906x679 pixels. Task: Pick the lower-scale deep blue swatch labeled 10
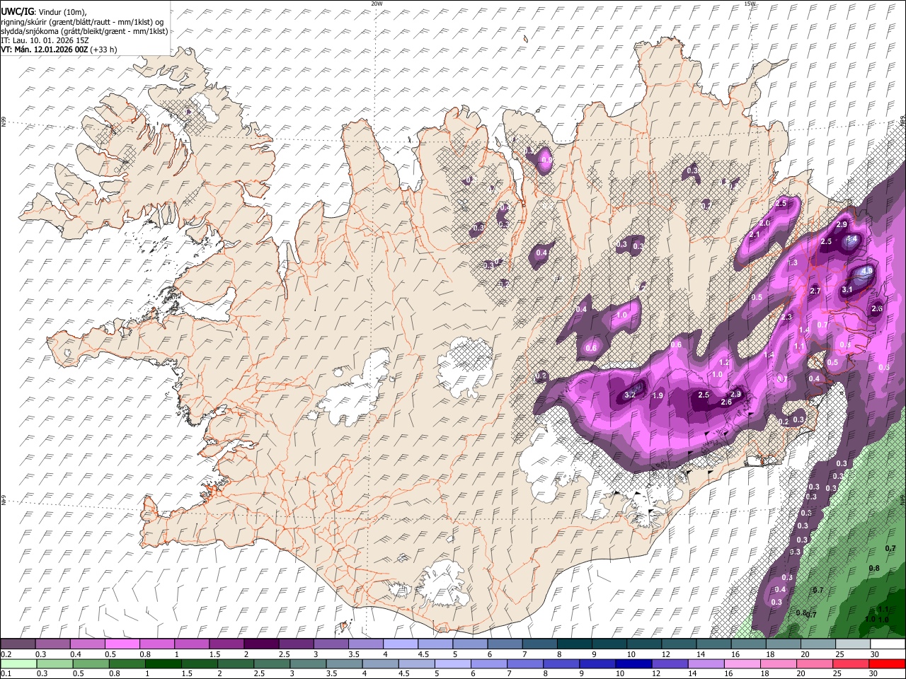point(634,664)
